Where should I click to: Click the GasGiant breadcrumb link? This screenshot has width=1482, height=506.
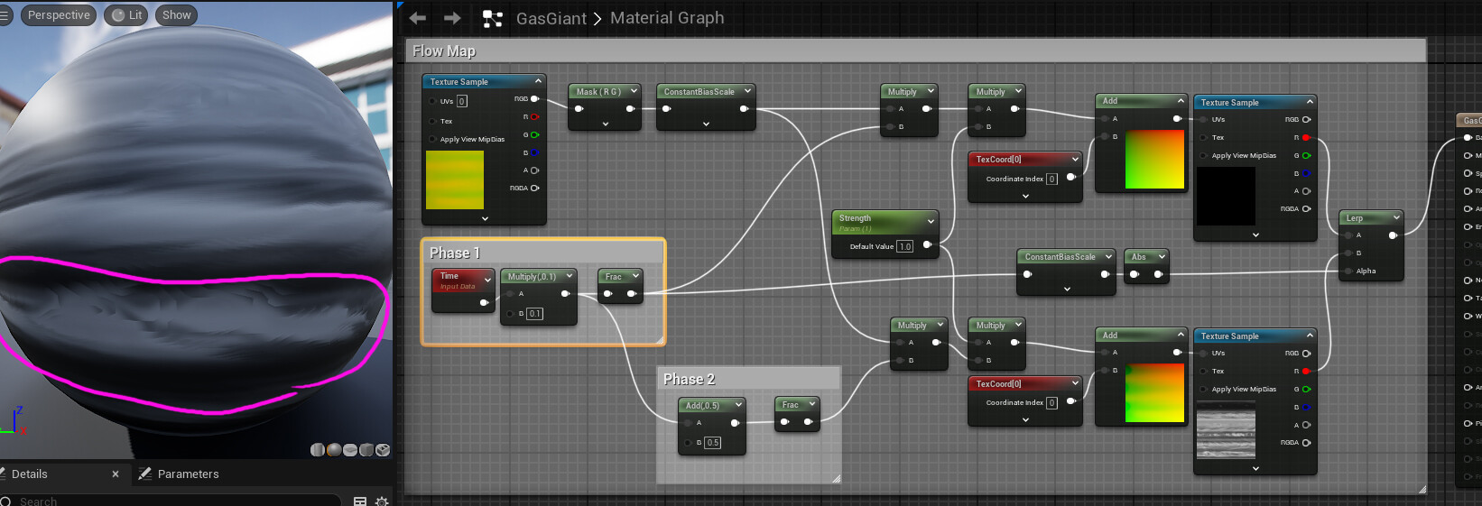click(551, 18)
